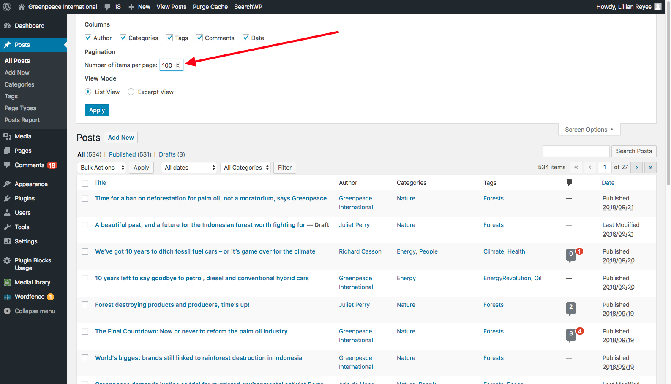Select the List View radio button
Viewport: 671px width, 384px height.
[88, 92]
